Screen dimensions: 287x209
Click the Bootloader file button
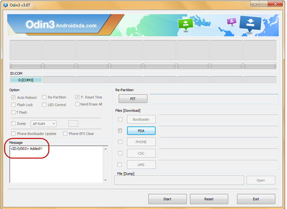coord(141,119)
